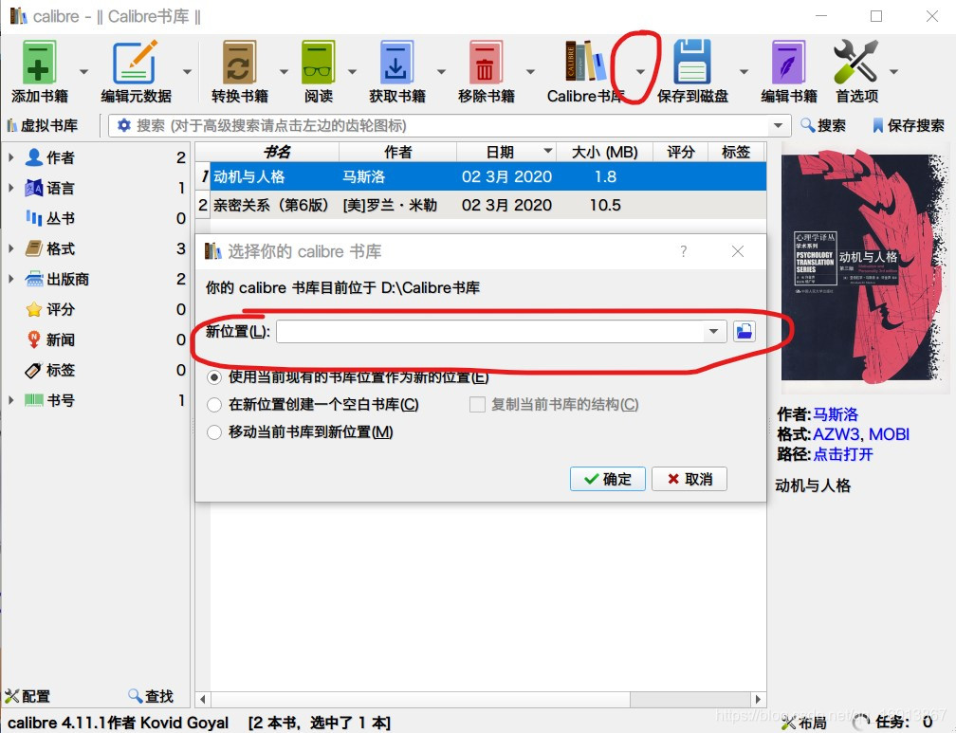Open the Convert Books dropdown arrow
The width and height of the screenshot is (956, 733).
pyautogui.click(x=284, y=72)
